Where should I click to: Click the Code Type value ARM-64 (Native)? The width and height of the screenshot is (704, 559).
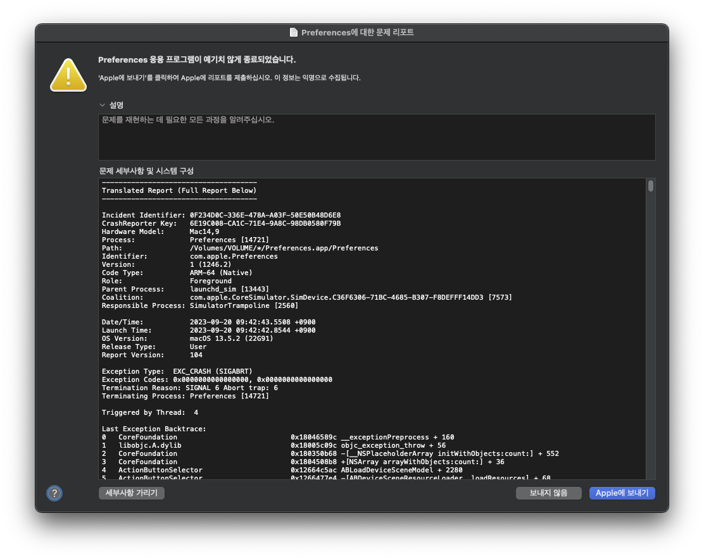(221, 273)
